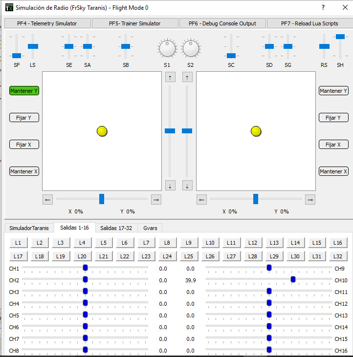Screen dimensions: 353x357
Task: Toggle Fijar X for the left stick
Action: coord(24,145)
